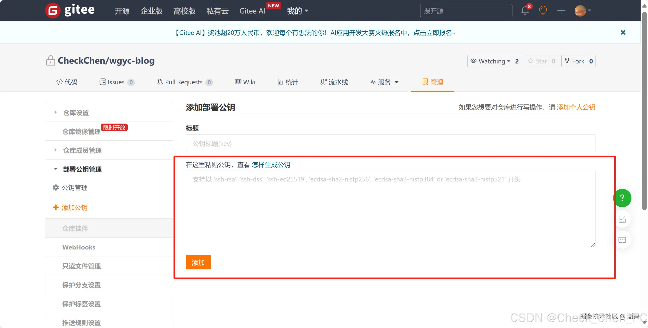Click the orange 添加 button
The width and height of the screenshot is (648, 328).
coord(198,262)
